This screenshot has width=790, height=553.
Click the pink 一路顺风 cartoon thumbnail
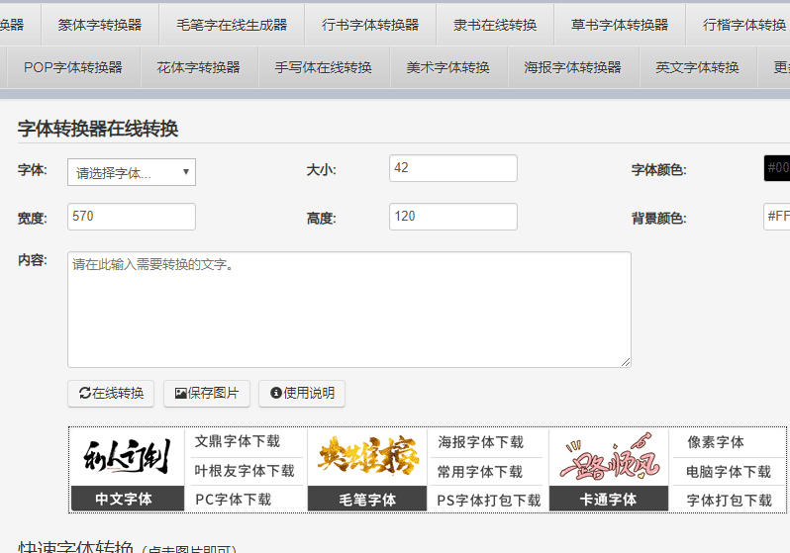[x=609, y=456]
